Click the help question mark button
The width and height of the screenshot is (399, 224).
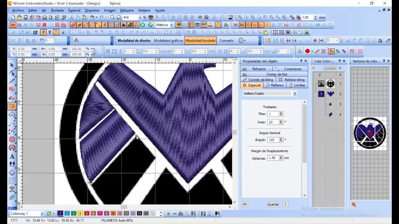click(285, 204)
